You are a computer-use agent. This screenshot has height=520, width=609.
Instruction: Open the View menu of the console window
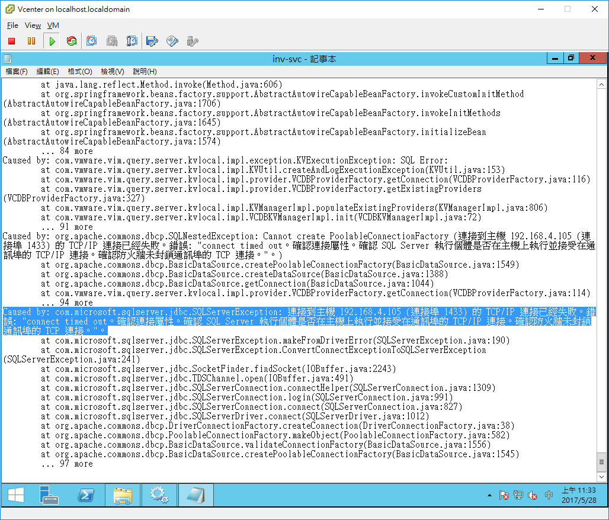tap(33, 25)
